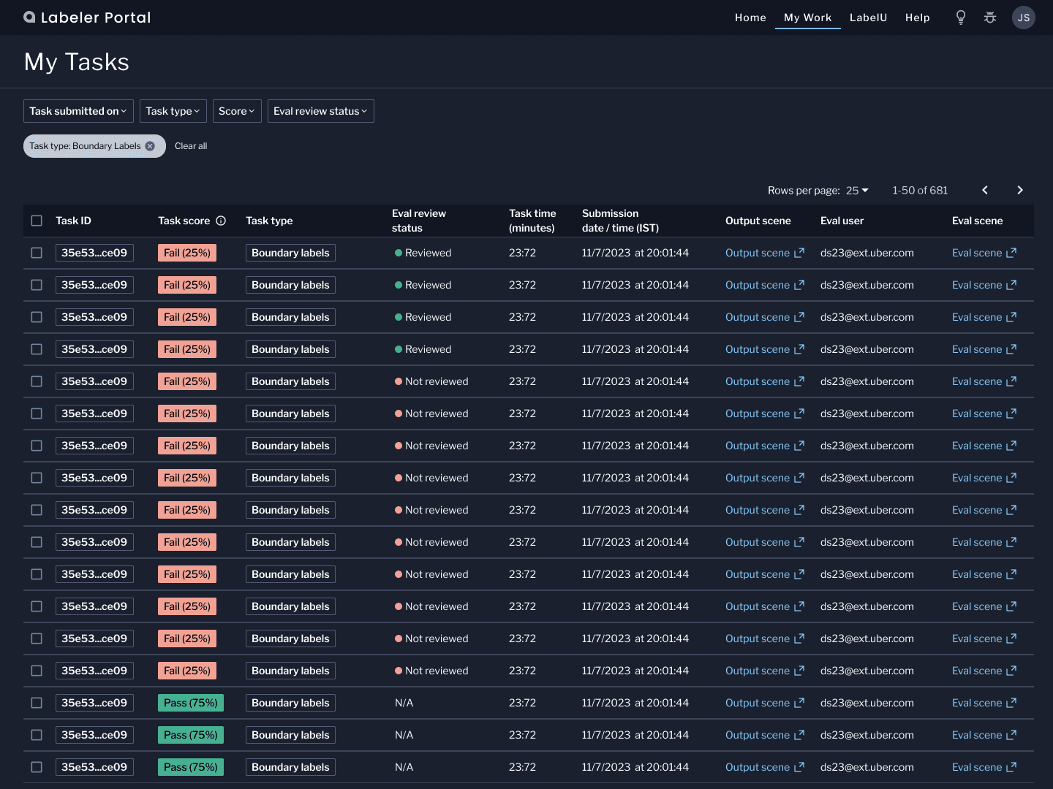Viewport: 1053px width, 789px height.
Task: Click the lightbulb ideas icon
Action: [961, 18]
